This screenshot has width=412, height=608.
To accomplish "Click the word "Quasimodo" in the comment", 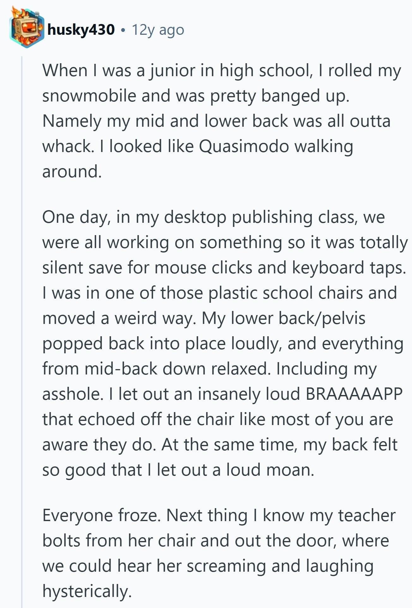I will [244, 146].
